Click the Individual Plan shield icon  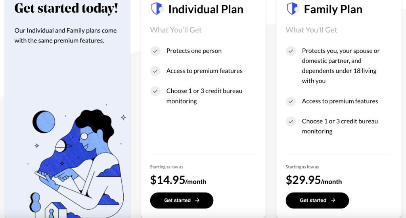[157, 9]
